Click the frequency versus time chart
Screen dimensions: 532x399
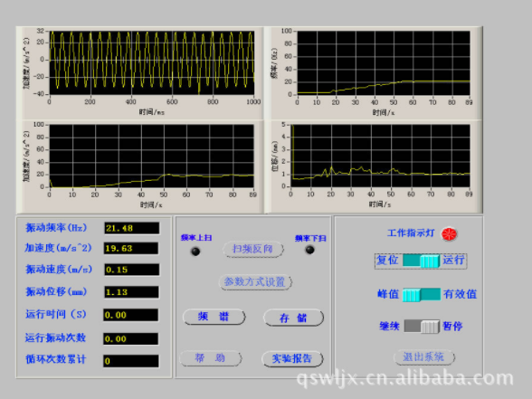[x=384, y=62]
